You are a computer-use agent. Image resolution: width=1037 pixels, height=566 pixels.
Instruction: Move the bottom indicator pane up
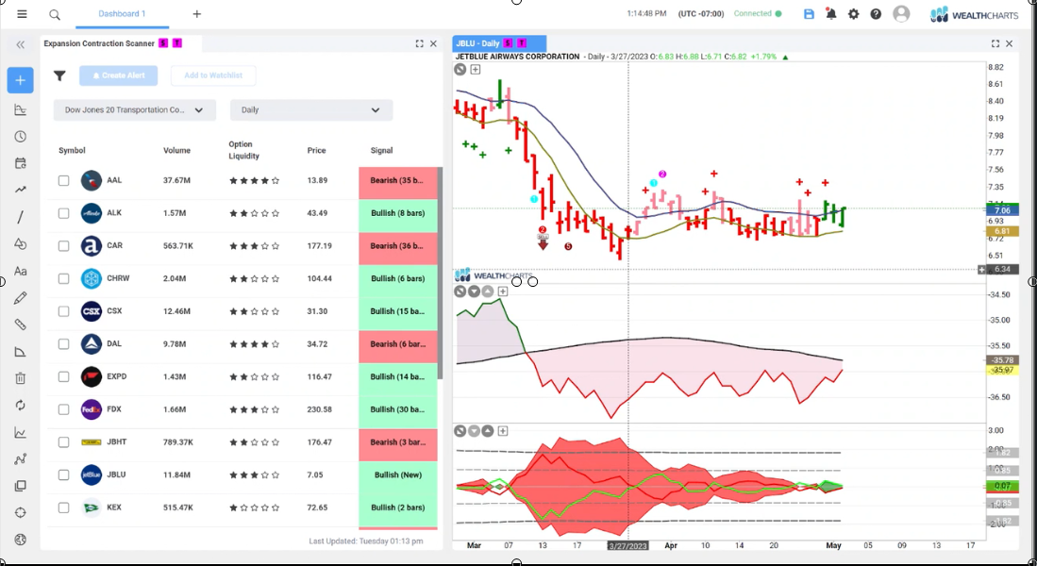tap(488, 431)
